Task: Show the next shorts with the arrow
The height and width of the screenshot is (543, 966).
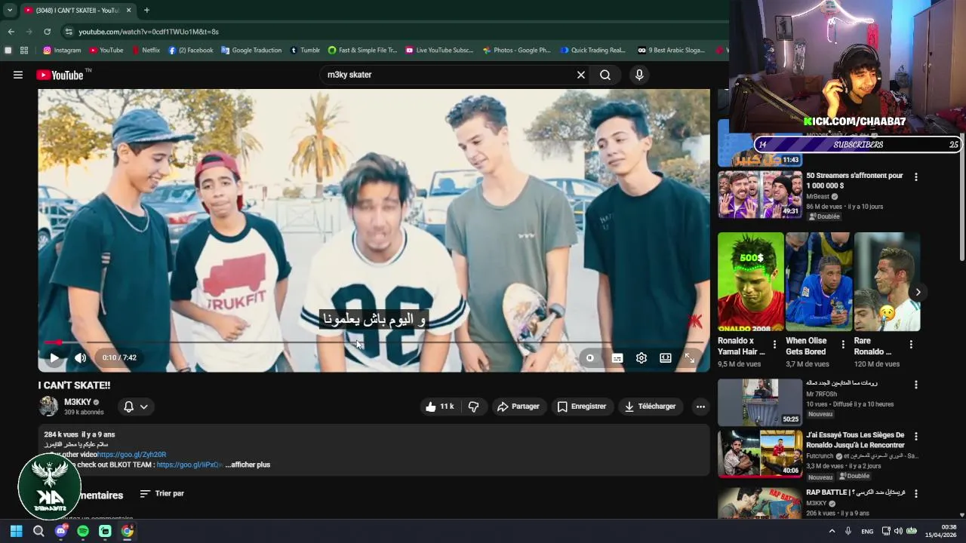Action: (x=918, y=292)
